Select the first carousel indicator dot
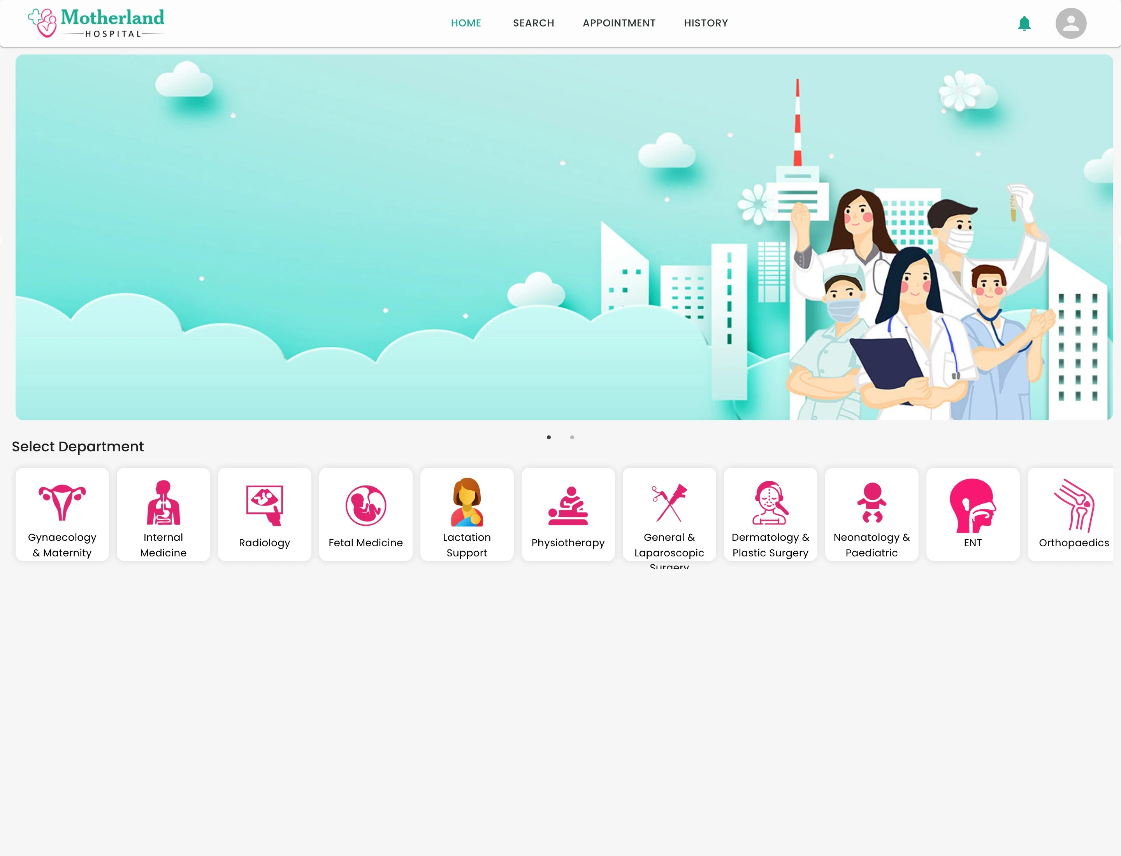1121x856 pixels. [548, 437]
